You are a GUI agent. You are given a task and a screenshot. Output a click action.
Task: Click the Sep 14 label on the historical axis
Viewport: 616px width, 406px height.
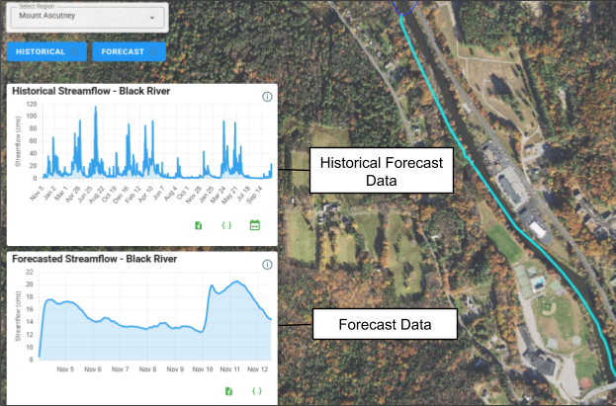click(x=254, y=194)
